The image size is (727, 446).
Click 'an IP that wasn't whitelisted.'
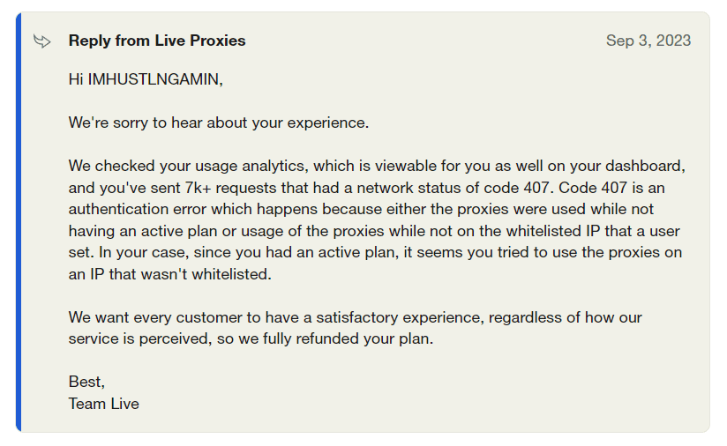click(x=169, y=274)
